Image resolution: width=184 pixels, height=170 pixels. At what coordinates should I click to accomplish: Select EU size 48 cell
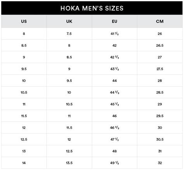click(x=115, y=151)
